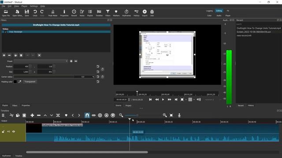Switch to Editing layout
The width and height of the screenshot is (282, 158).
(219, 11)
